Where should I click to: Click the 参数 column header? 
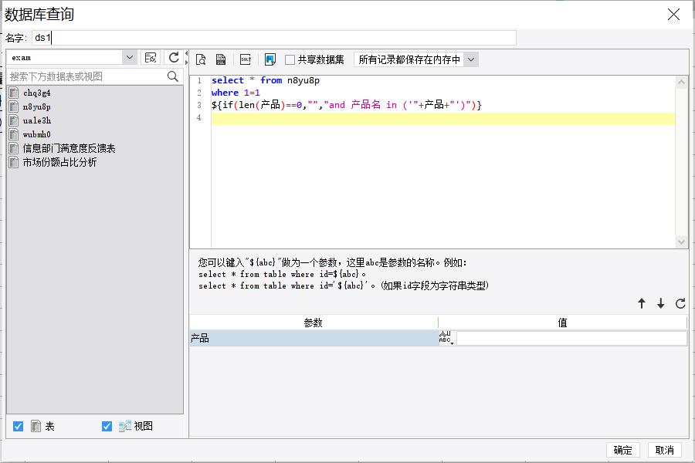(x=314, y=323)
